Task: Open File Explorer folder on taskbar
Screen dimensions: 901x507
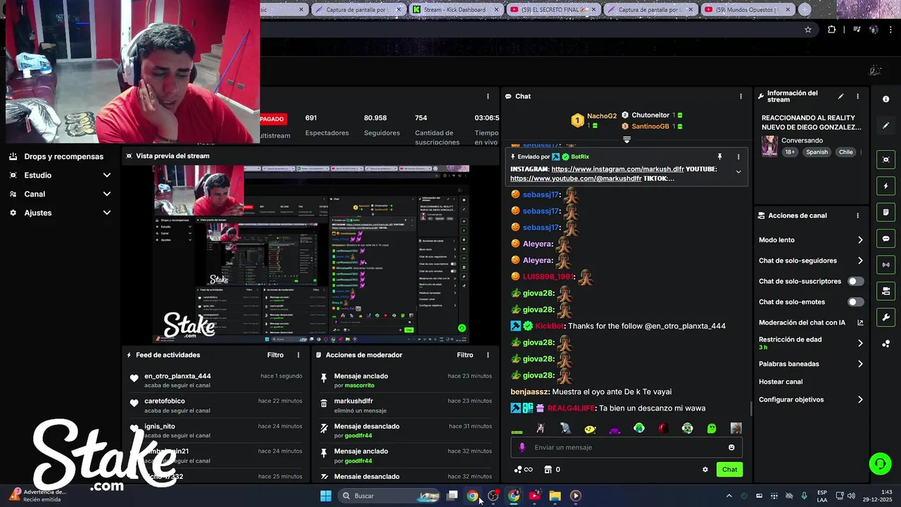Action: (555, 496)
